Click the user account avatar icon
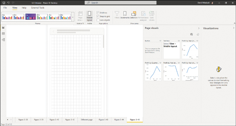Image resolution: width=236 pixels, height=126 pixels. [212, 3]
